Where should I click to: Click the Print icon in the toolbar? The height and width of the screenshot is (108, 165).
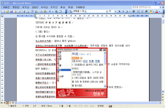24,11
